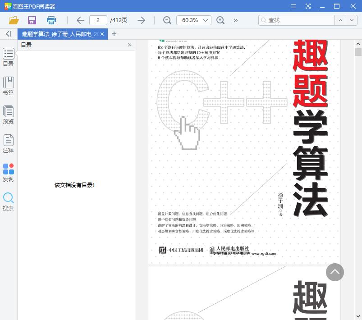This screenshot has height=320, width=362.
Task: Open the 注释 annotations sidebar panel
Action: 8,144
